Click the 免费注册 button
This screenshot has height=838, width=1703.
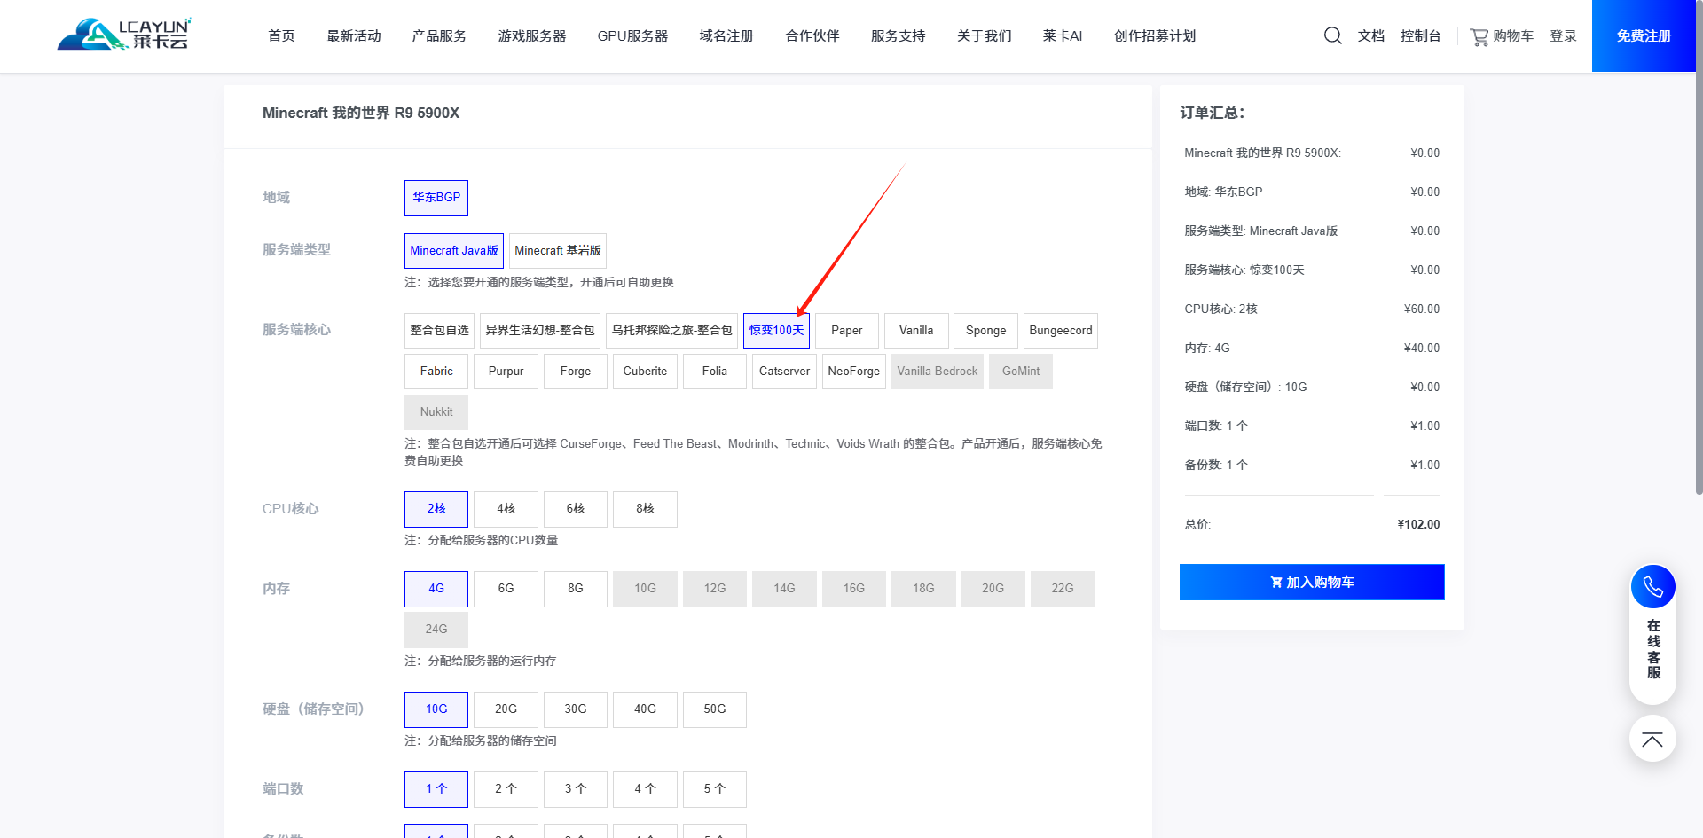pyautogui.click(x=1644, y=35)
